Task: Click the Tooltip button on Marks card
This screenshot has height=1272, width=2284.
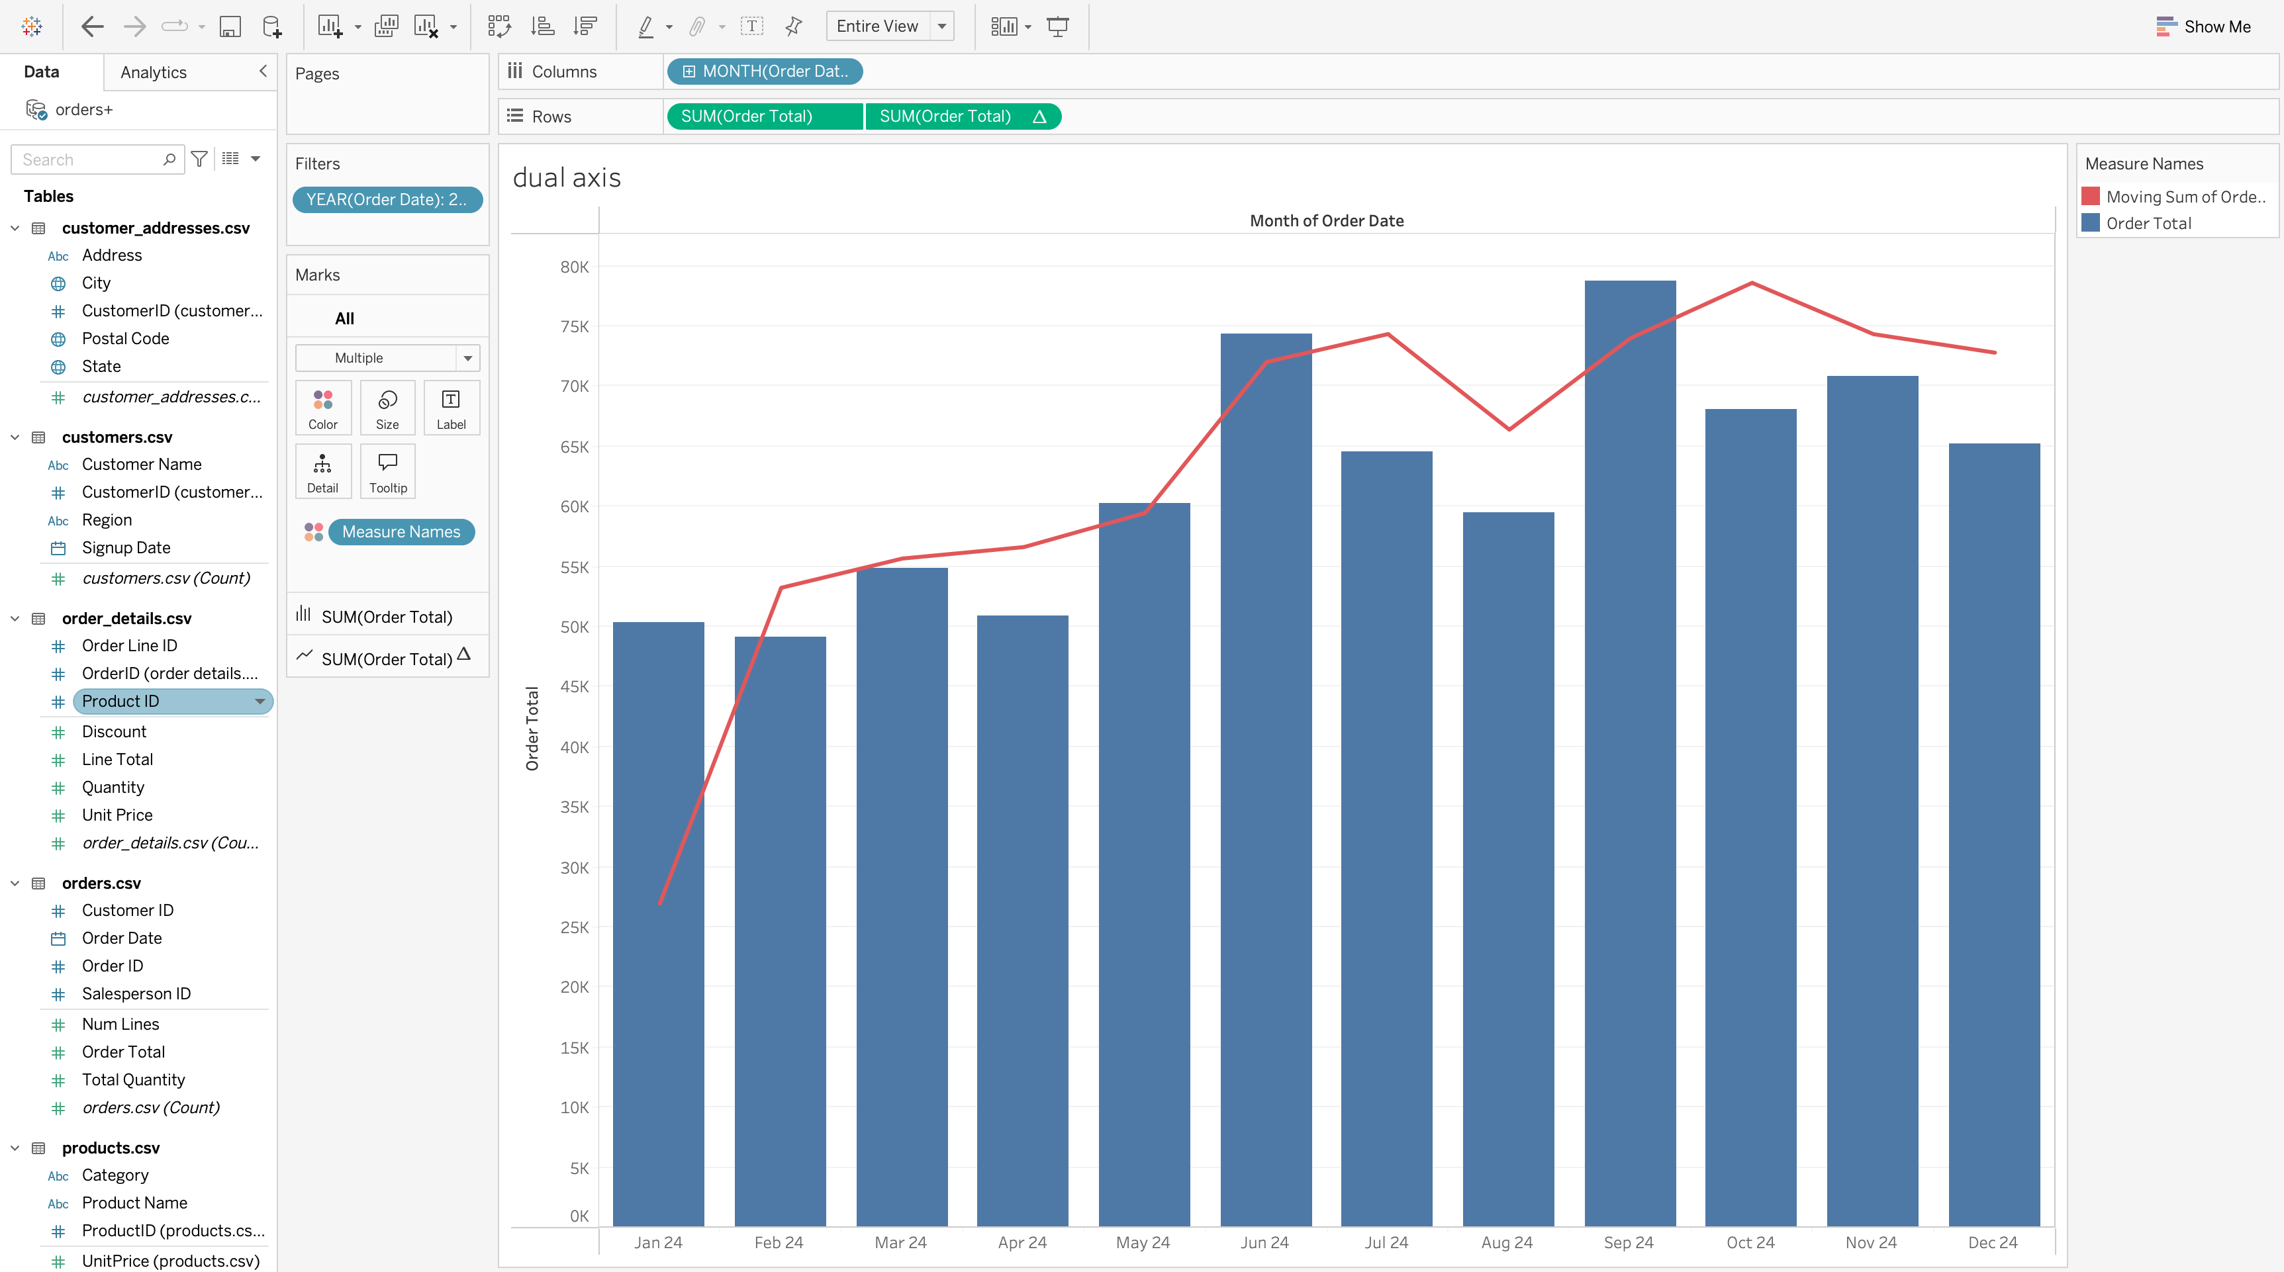Action: pyautogui.click(x=387, y=472)
